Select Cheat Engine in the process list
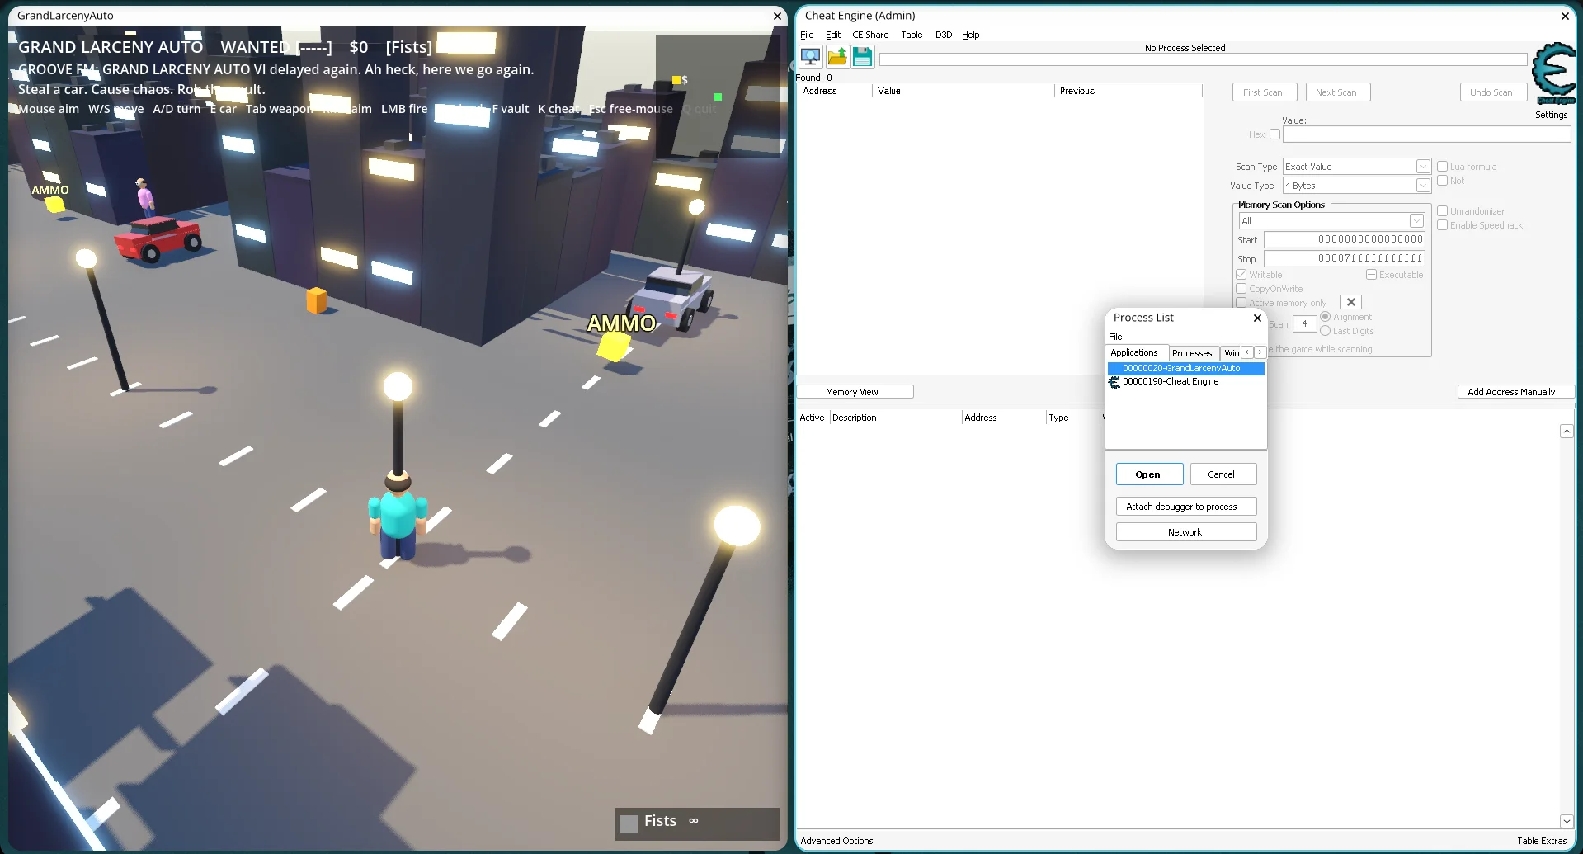Screen dimensions: 1583x854 pyautogui.click(x=1185, y=382)
